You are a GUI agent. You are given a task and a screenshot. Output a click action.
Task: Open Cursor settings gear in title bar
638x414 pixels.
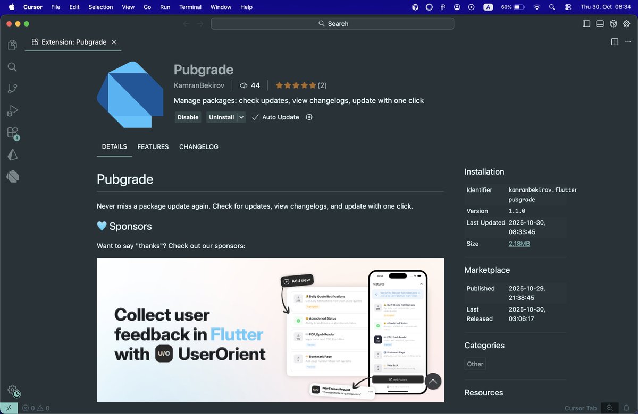click(x=627, y=23)
